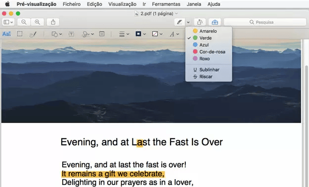Open the Edição menu
Viewport: 309px width, 187px height.
[94, 4]
